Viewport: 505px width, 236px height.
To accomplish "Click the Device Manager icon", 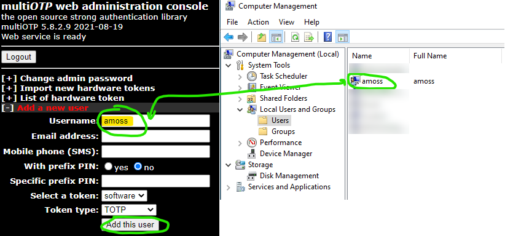I will [x=252, y=154].
